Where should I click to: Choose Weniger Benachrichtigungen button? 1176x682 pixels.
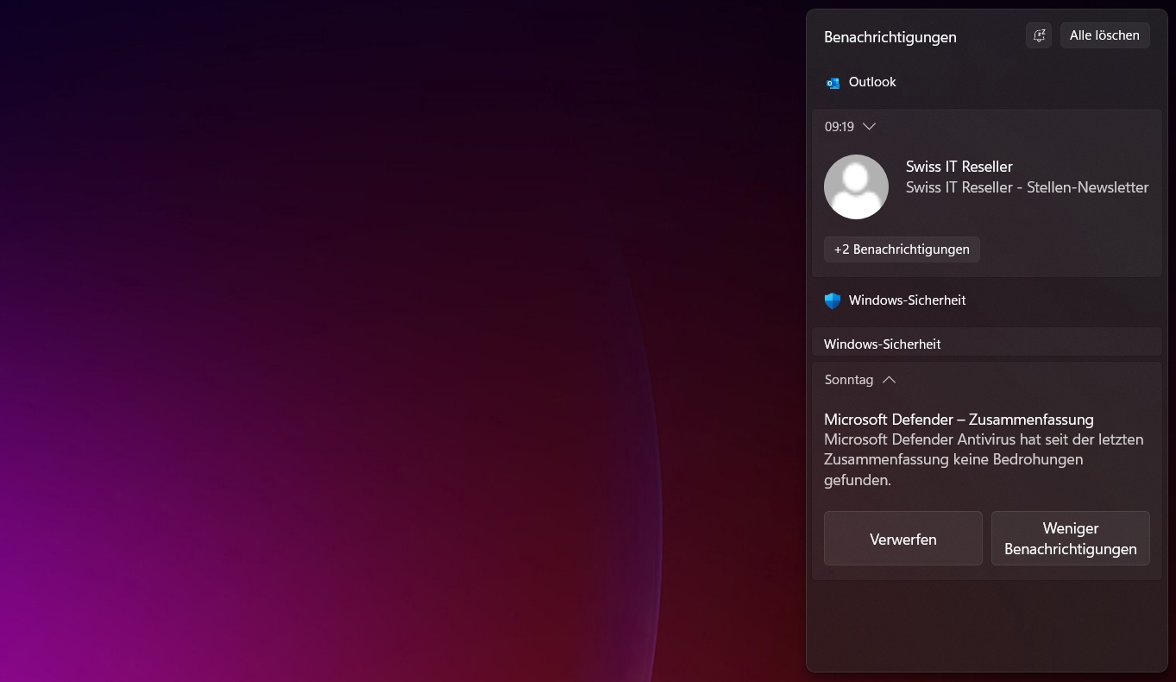[x=1071, y=539]
